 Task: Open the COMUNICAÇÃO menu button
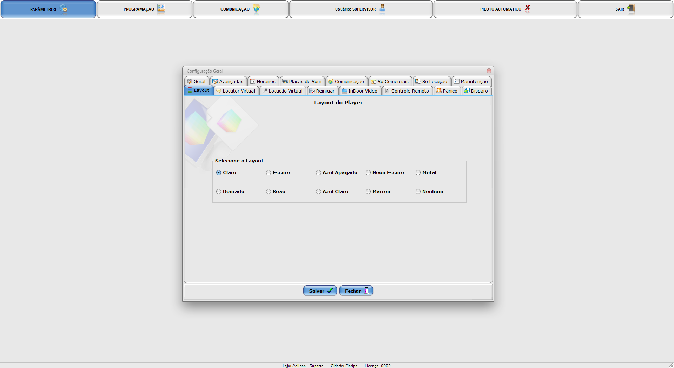pos(240,9)
